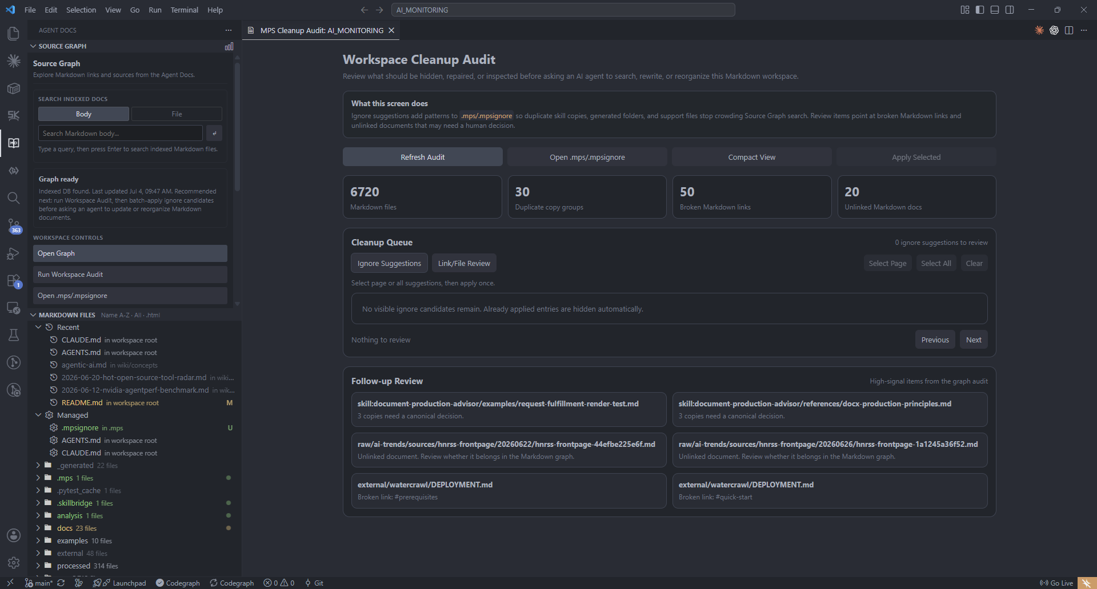Image resolution: width=1097 pixels, height=589 pixels.
Task: Open the Search view magnifier icon
Action: [14, 198]
